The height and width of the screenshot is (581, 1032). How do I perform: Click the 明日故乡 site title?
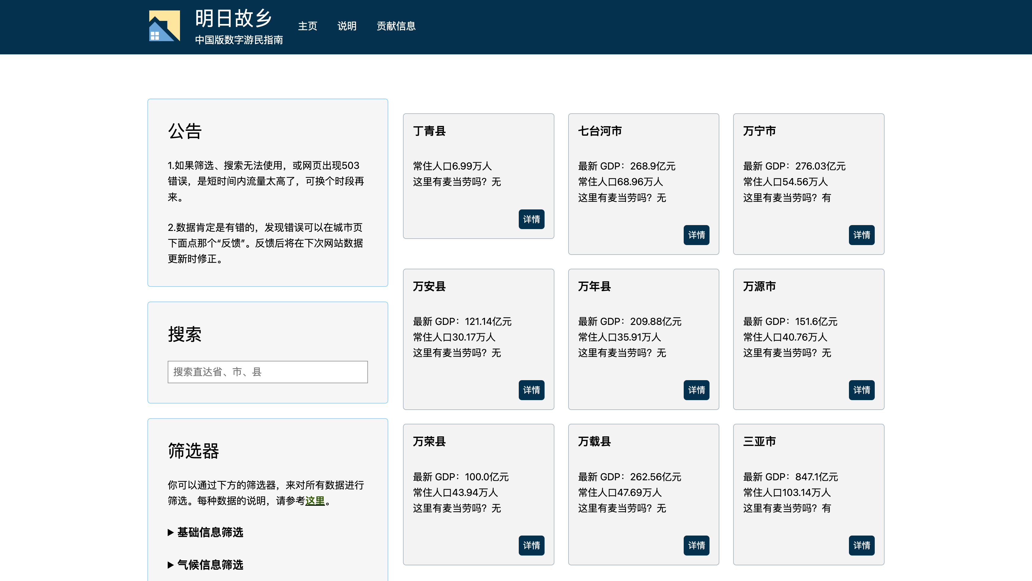[233, 18]
